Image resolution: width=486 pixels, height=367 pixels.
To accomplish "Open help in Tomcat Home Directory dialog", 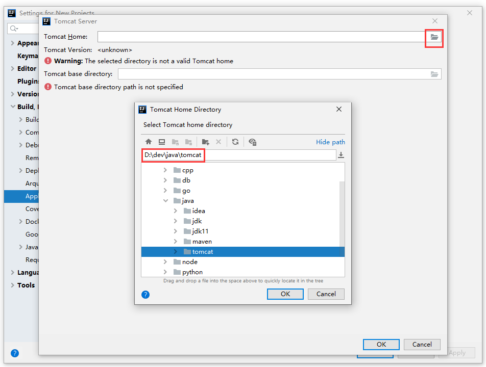I will tap(145, 295).
